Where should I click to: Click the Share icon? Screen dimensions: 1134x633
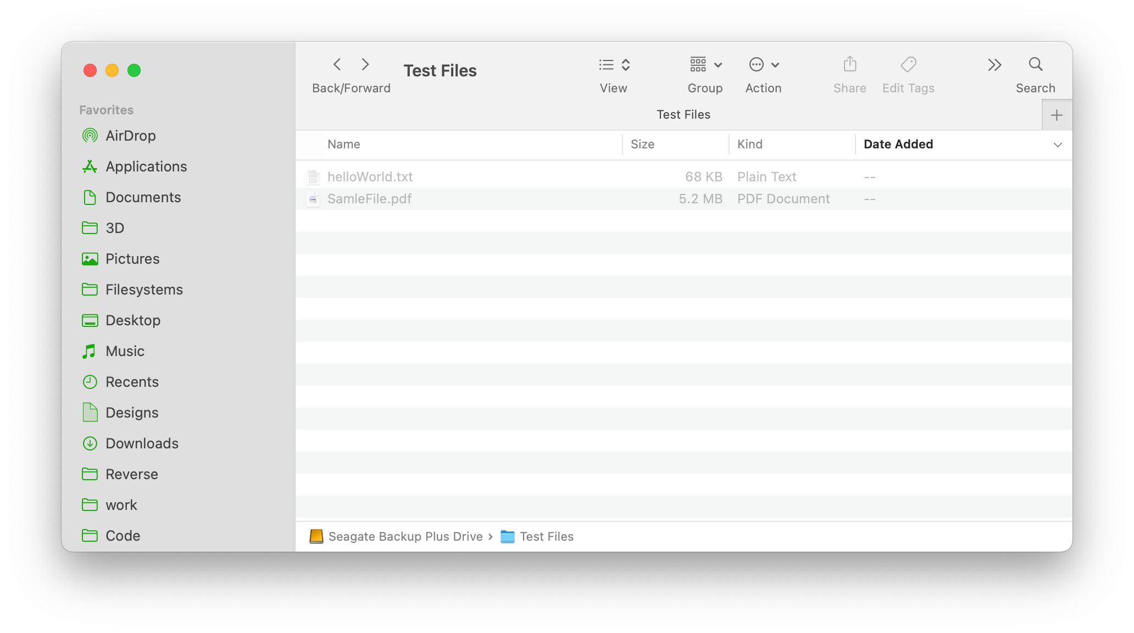849,64
